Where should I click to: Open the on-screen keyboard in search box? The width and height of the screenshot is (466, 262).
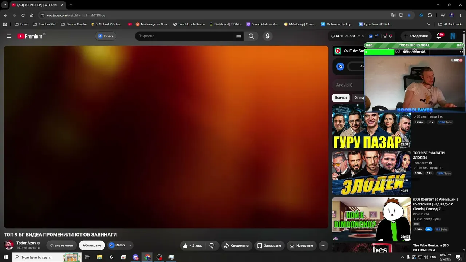[238, 36]
